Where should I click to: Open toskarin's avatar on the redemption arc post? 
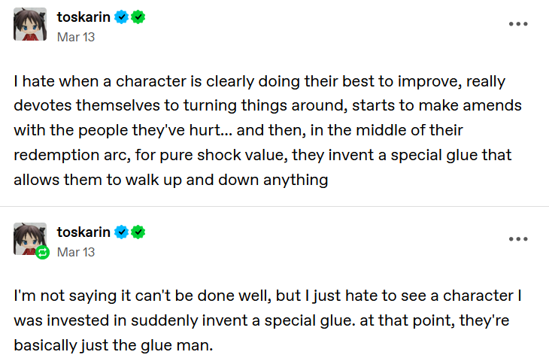tap(30, 24)
